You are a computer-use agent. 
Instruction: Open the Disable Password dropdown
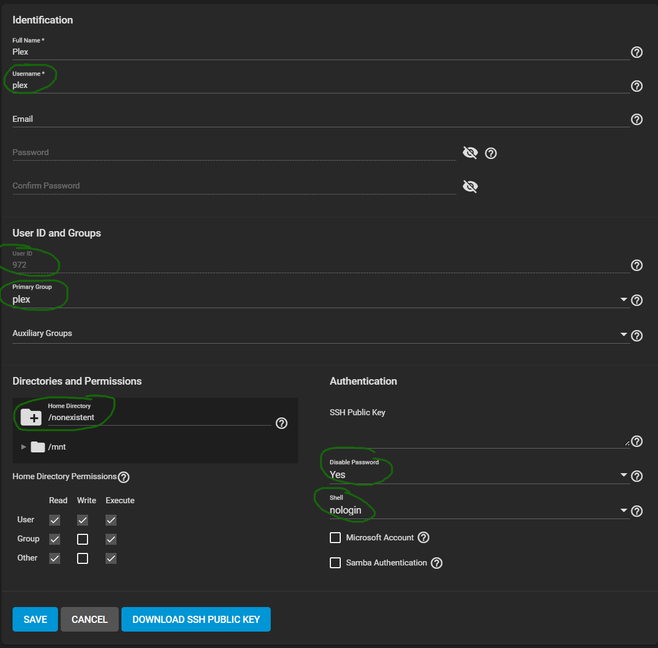pyautogui.click(x=624, y=475)
